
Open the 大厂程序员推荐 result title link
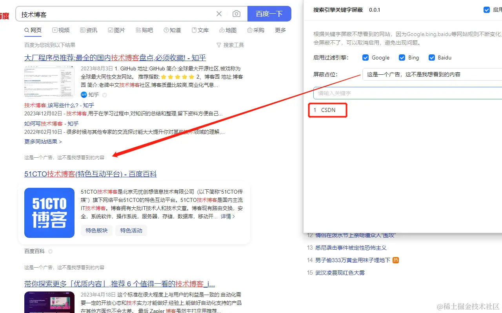[x=115, y=58]
